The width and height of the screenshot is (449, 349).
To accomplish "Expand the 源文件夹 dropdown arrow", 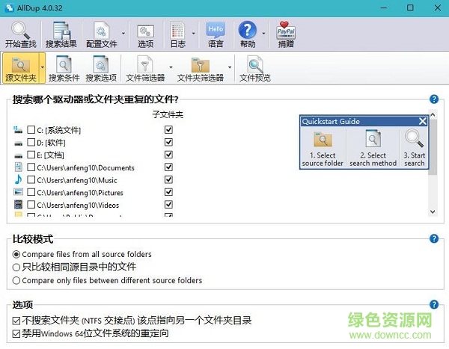I will [43, 67].
